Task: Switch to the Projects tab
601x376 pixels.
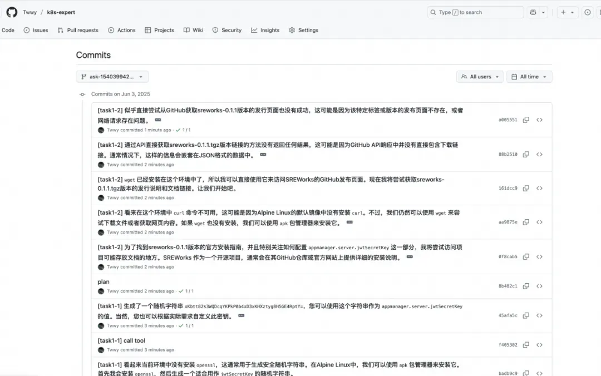Action: tap(159, 30)
